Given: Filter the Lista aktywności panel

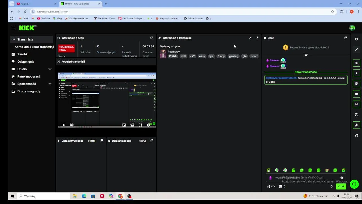Looking at the screenshot, I should (92, 141).
